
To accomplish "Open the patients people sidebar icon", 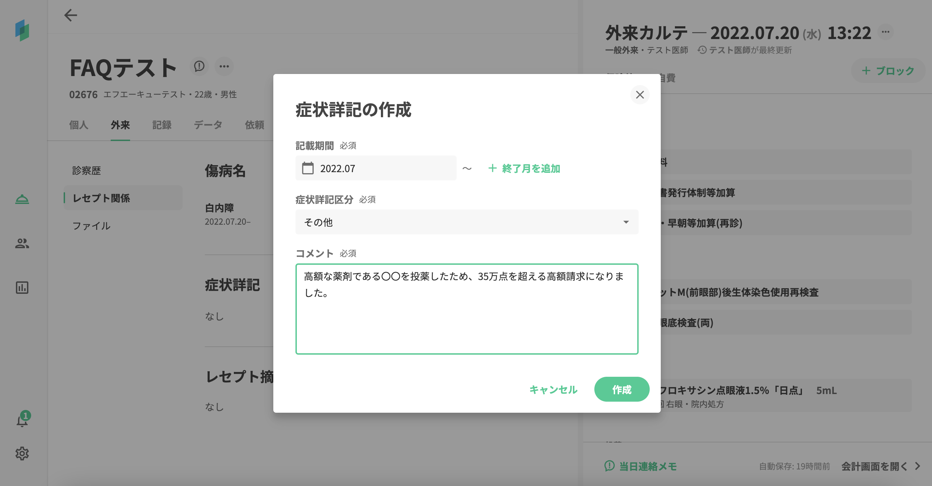I will coord(22,243).
